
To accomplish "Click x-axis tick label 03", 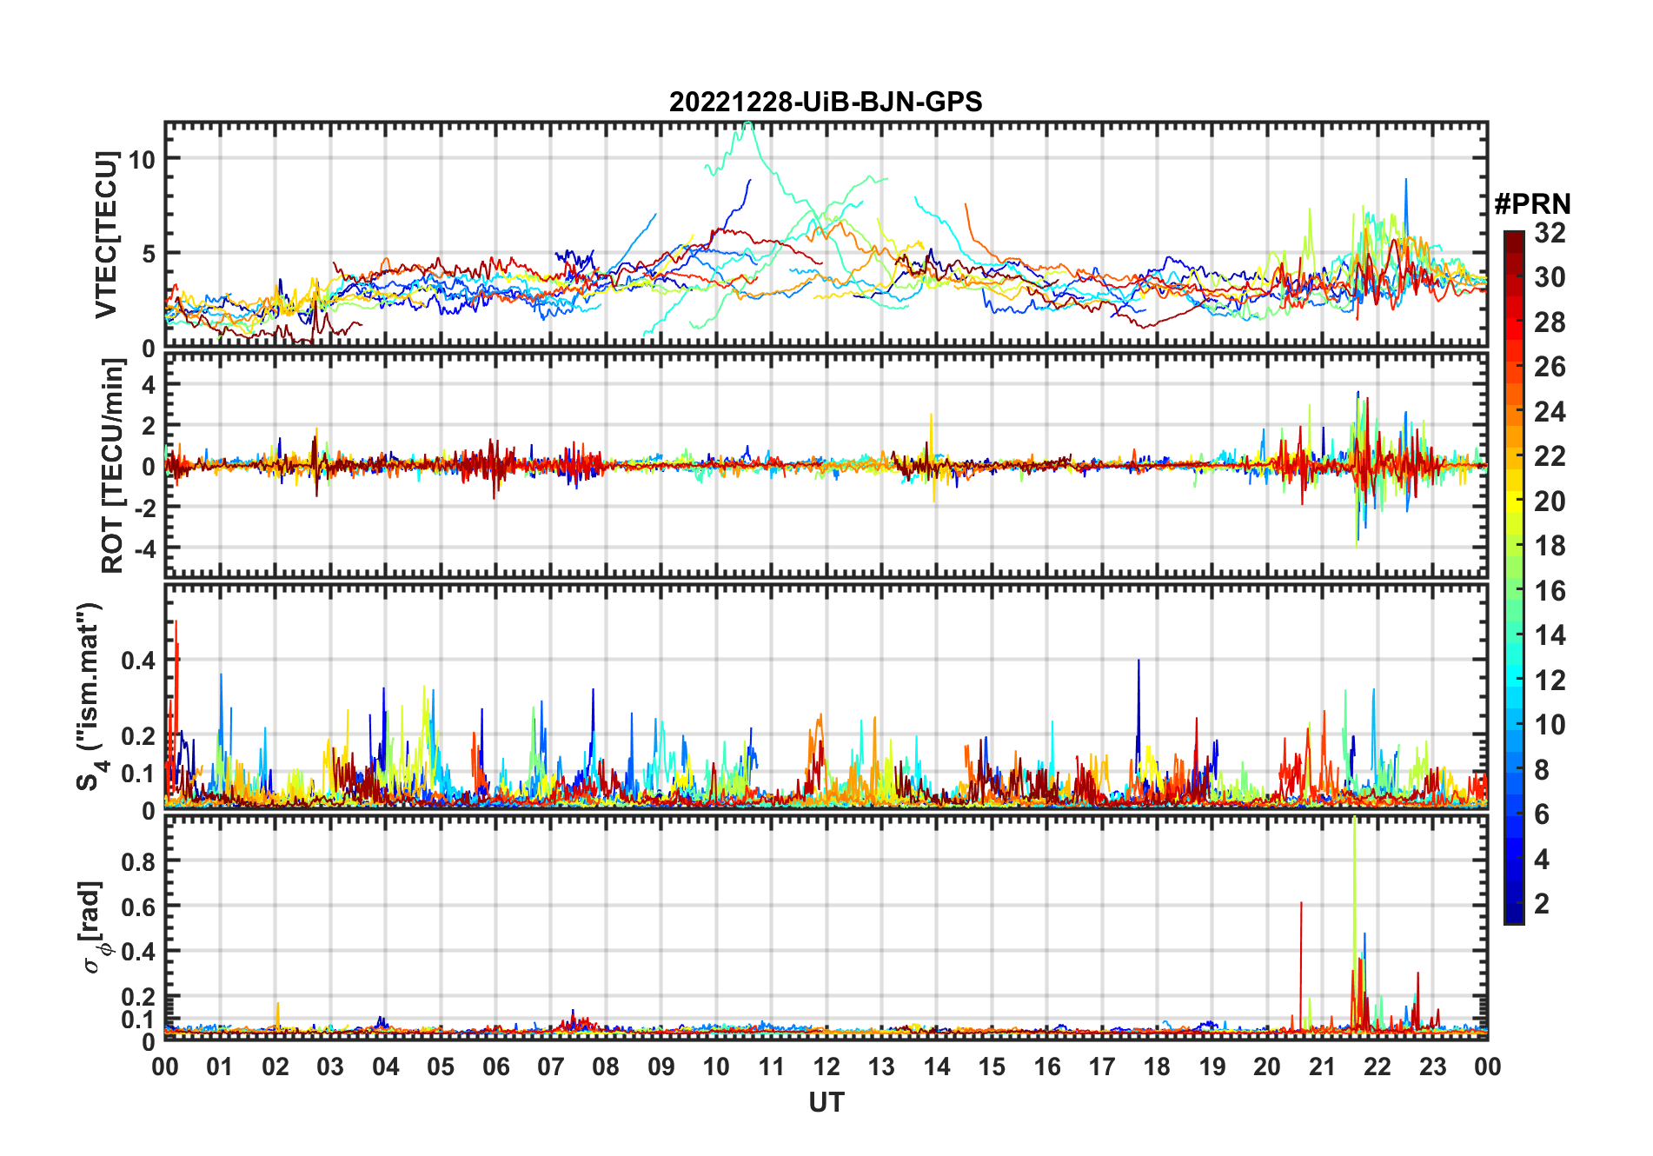I will pyautogui.click(x=330, y=1066).
